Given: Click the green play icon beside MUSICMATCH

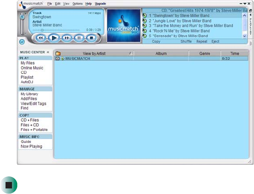Looking at the screenshot, I should tap(62, 59).
